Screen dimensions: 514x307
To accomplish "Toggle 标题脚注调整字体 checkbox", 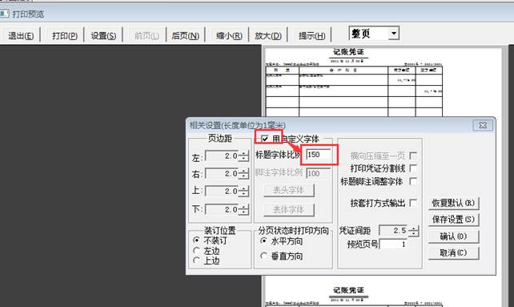I will coord(413,181).
